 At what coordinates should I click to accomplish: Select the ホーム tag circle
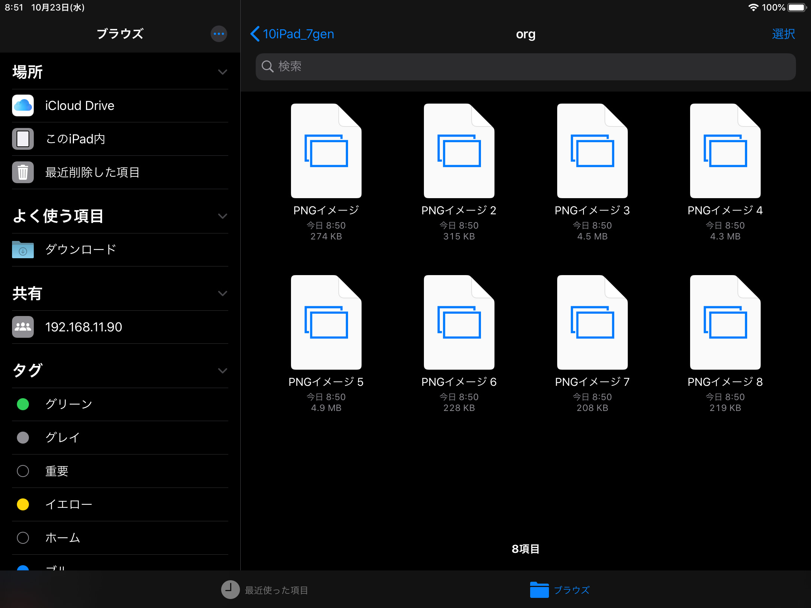(23, 538)
